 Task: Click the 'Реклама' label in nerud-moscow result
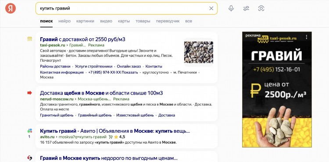[121, 99]
